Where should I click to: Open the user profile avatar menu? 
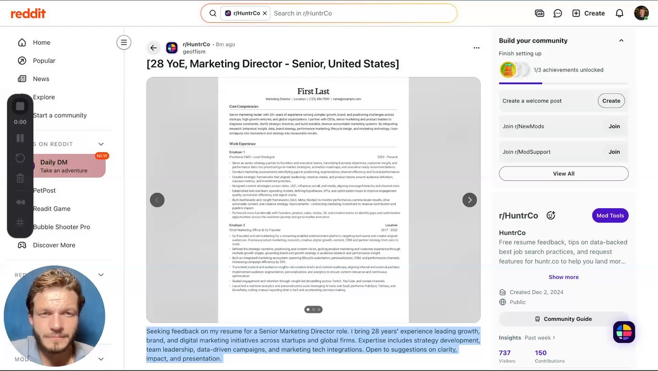(641, 13)
